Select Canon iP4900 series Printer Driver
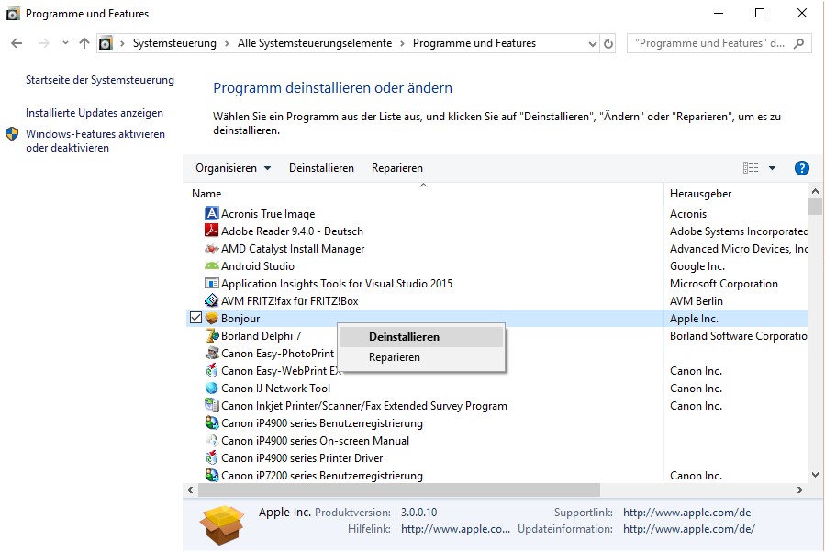 coord(302,457)
